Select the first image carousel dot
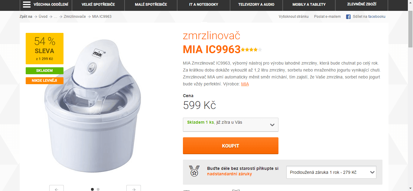The image size is (413, 191). (x=92, y=189)
